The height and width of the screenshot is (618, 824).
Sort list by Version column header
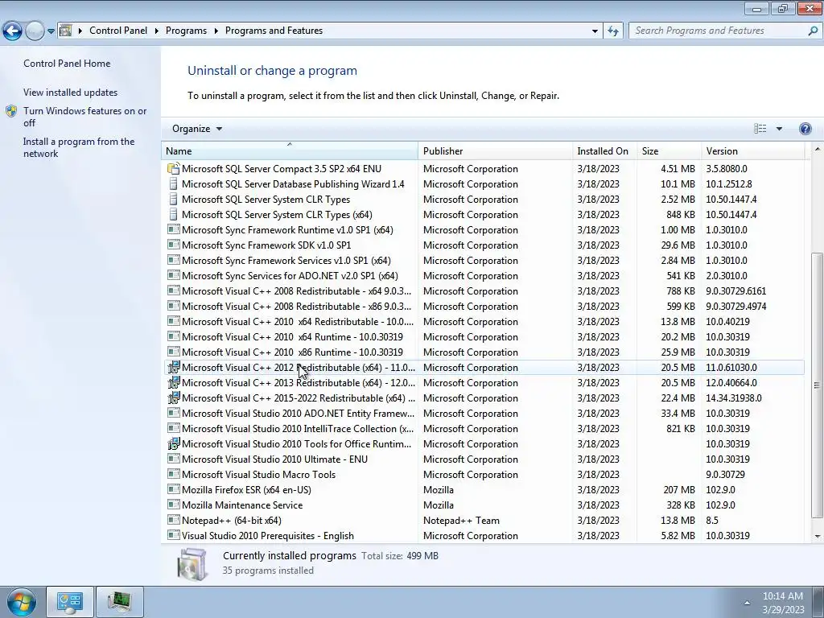[752, 151]
